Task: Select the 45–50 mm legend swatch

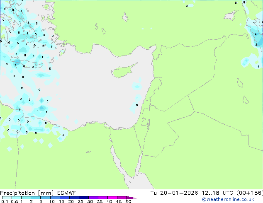Action: pyautogui.click(x=122, y=198)
